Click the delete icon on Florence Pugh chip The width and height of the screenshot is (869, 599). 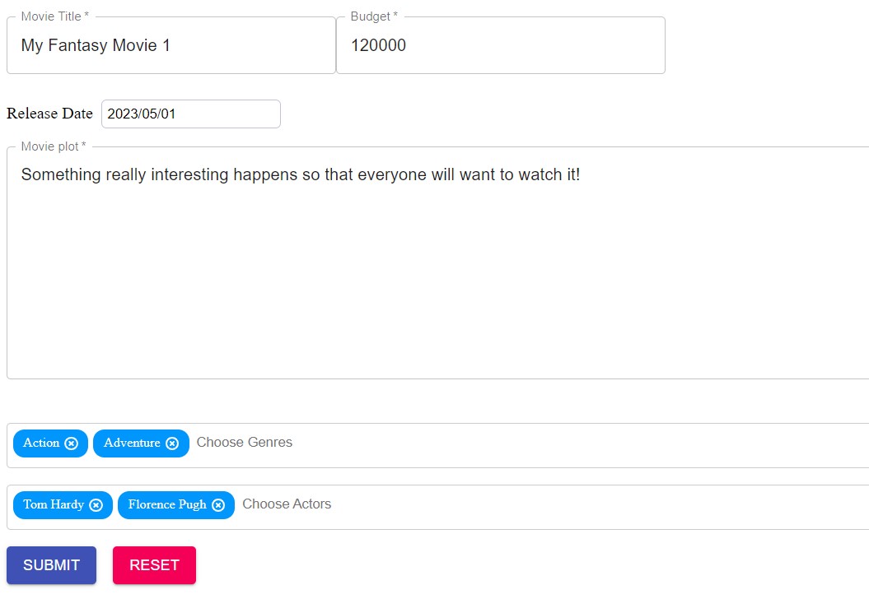pyautogui.click(x=217, y=505)
